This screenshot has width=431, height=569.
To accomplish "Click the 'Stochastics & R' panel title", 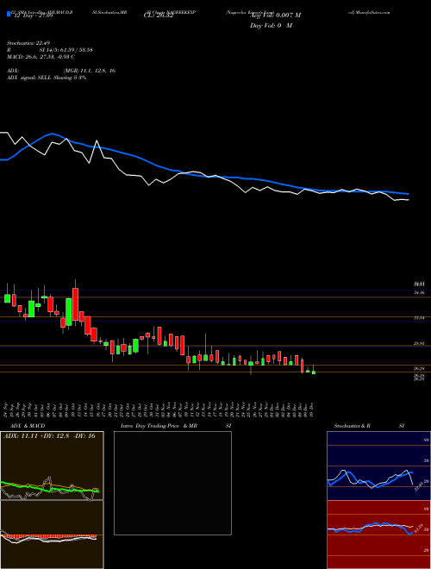I will (x=353, y=426).
